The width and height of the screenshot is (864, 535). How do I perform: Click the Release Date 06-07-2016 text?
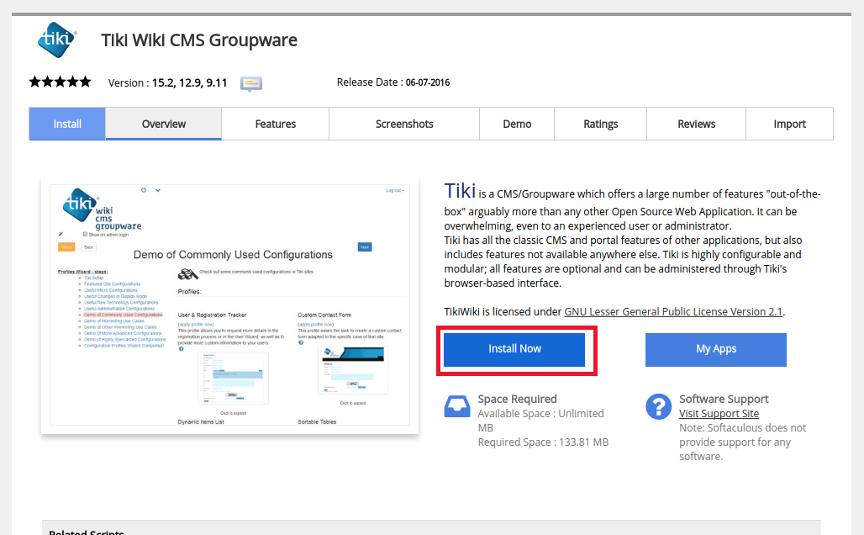coord(392,82)
